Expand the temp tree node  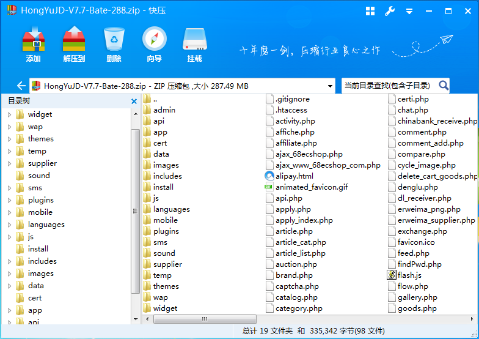(x=10, y=151)
